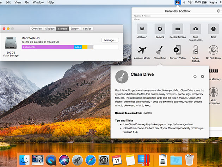Click search magnifier in Clean Drive popup

[195, 77]
